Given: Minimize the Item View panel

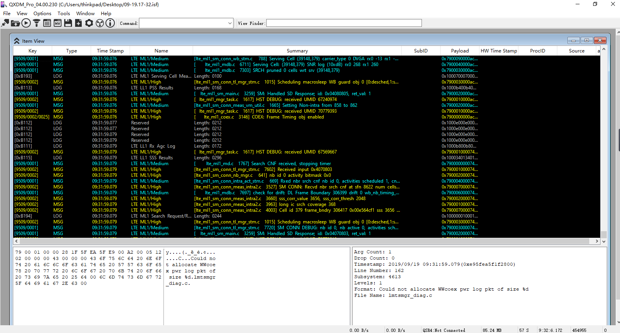Looking at the screenshot, I should [x=573, y=40].
